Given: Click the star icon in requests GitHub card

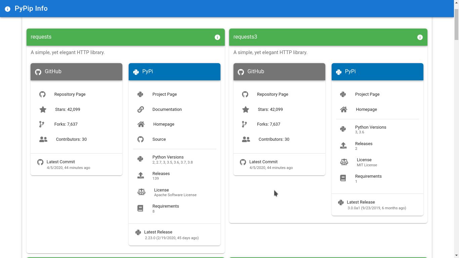Looking at the screenshot, I should click(43, 110).
